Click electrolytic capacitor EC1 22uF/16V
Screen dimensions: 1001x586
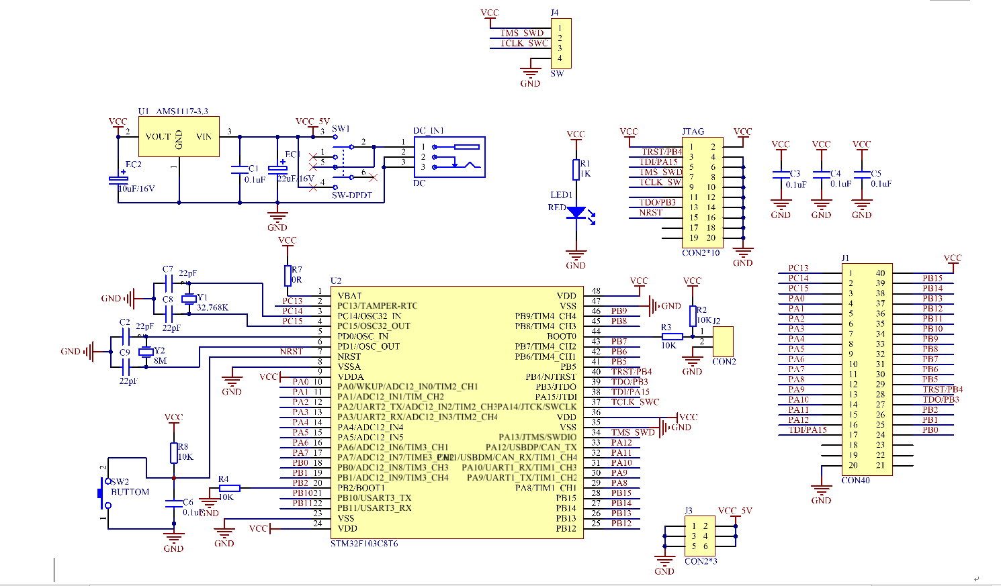(x=277, y=168)
